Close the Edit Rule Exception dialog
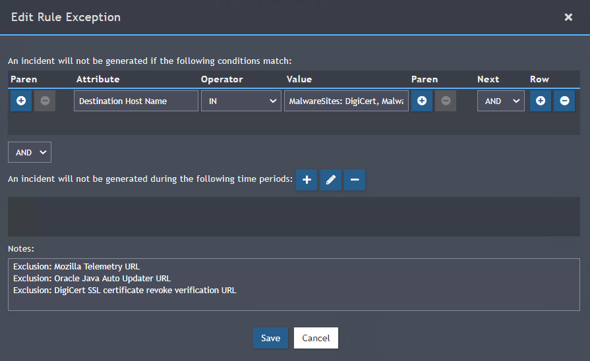The image size is (590, 361). pos(568,17)
